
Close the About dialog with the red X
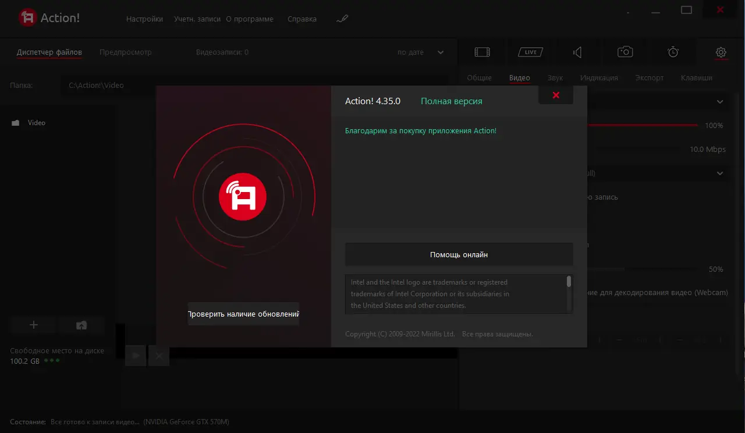[556, 95]
